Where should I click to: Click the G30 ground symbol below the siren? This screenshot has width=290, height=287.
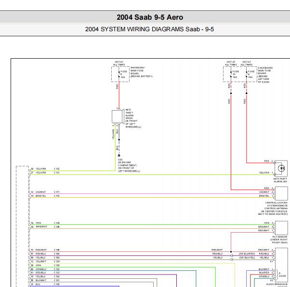click(119, 156)
